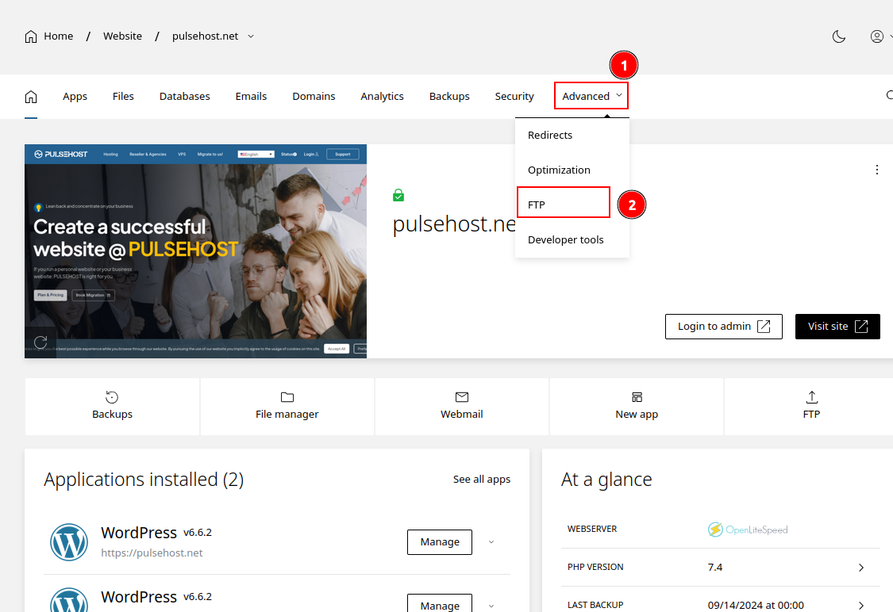
Task: Click the home dashboard tab icon
Action: pyautogui.click(x=31, y=97)
